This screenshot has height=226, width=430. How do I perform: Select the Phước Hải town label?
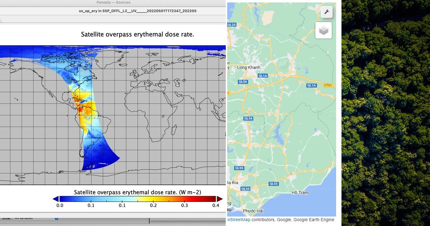[253, 211]
